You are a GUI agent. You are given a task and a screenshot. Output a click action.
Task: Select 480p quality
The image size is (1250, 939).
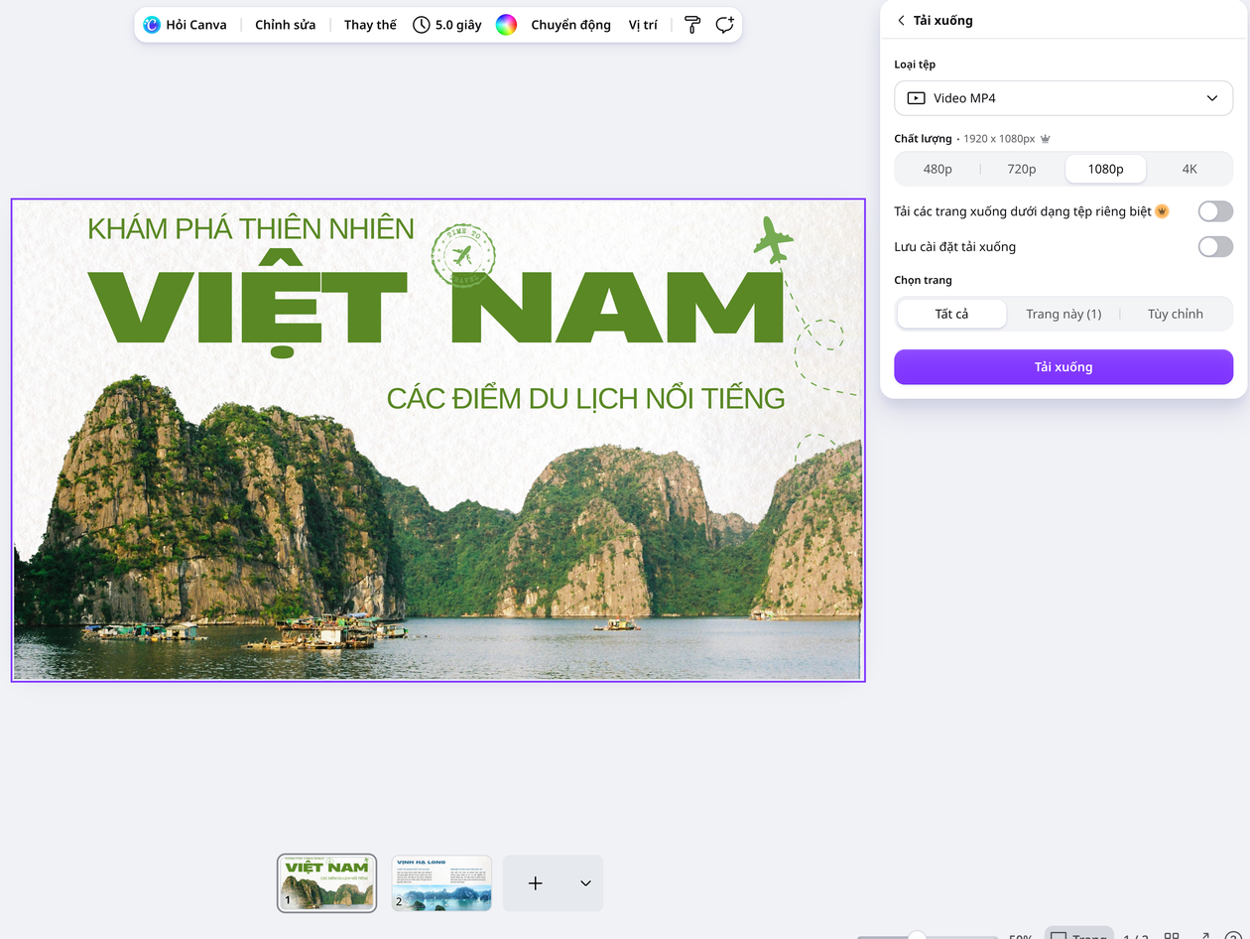[937, 169]
